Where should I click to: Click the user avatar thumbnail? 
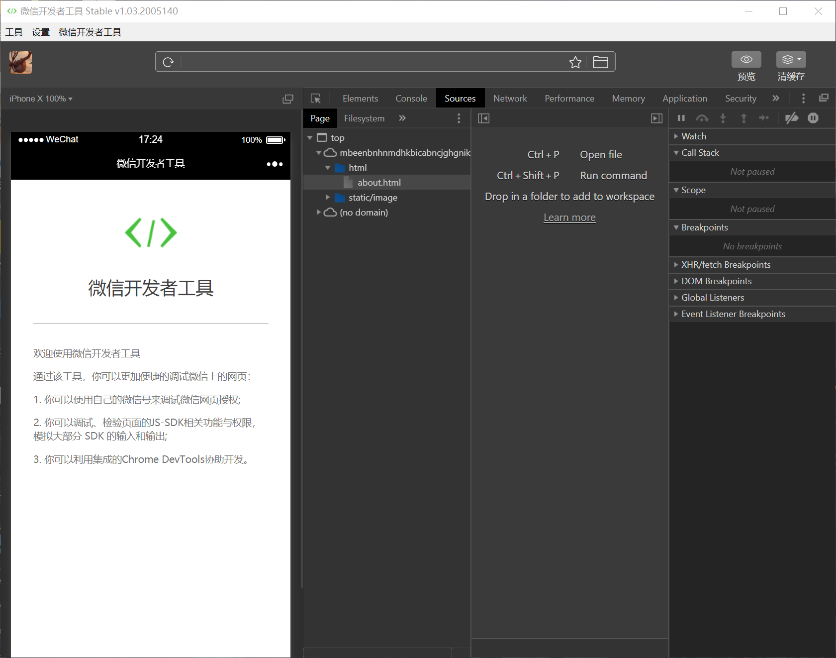pyautogui.click(x=20, y=62)
